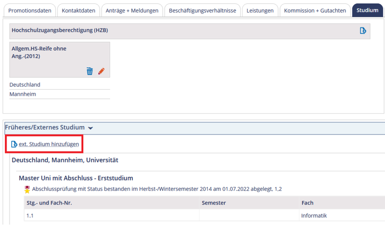385x226 pixels.
Task: Open the Leistungen tab
Action: pos(259,11)
